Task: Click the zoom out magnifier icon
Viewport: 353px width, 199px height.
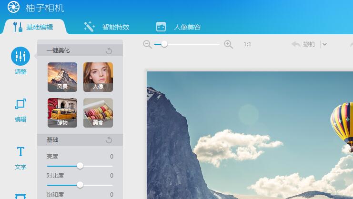Action: coord(148,44)
